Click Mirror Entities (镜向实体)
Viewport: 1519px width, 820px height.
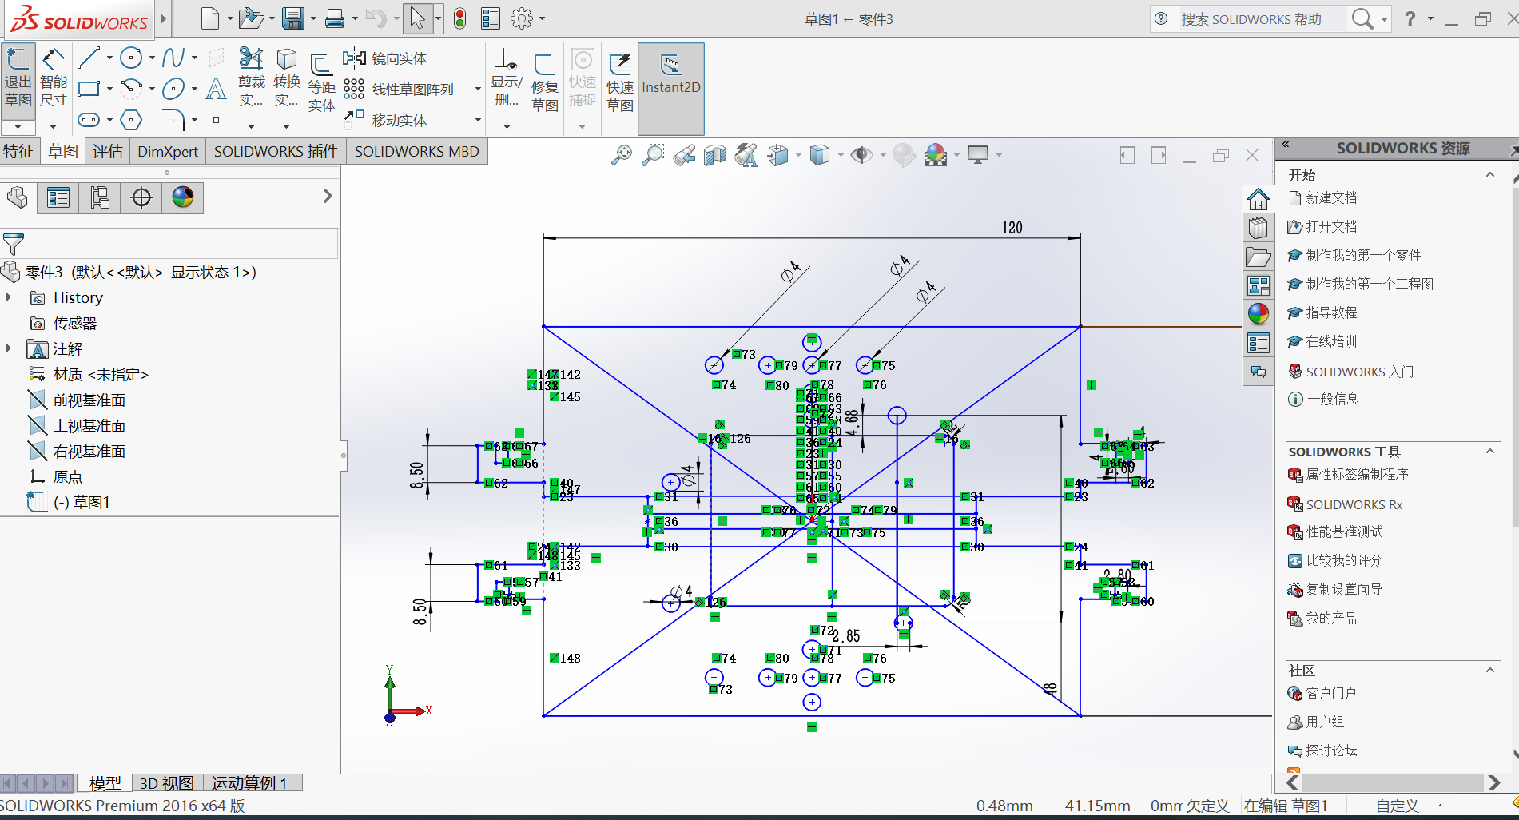(x=385, y=58)
